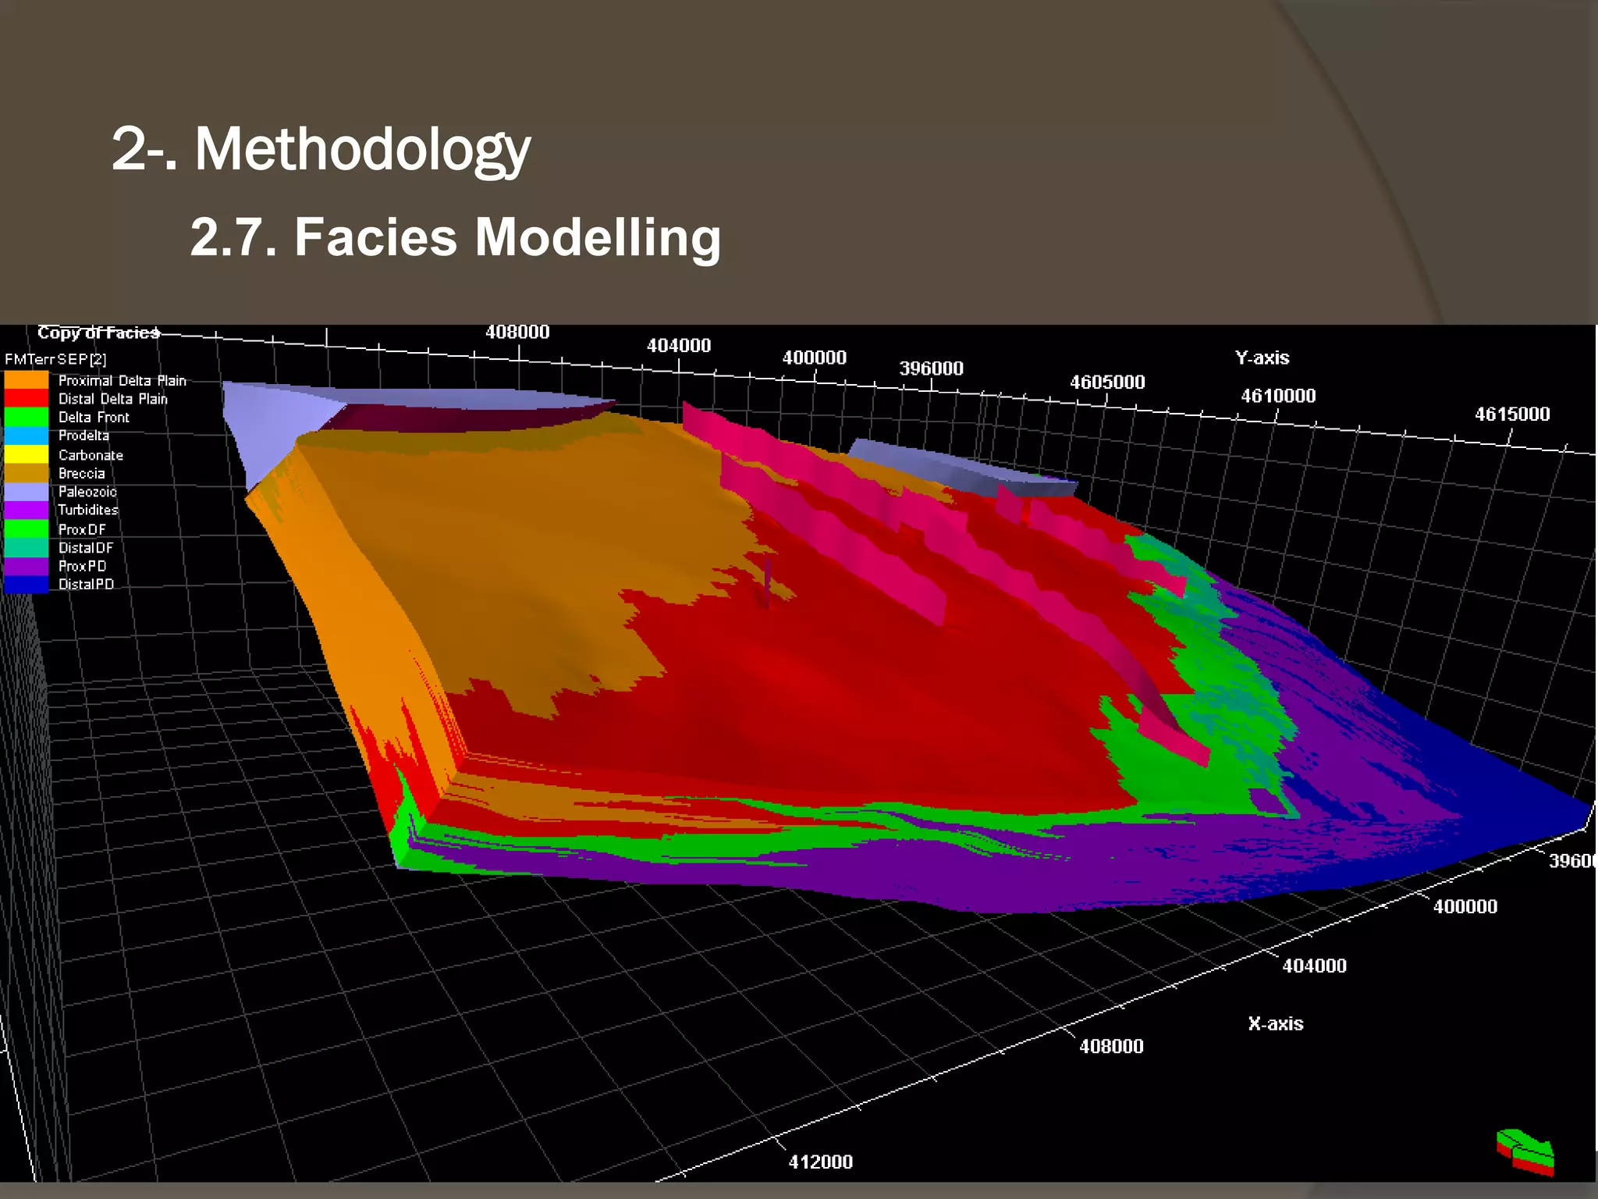Click the 'X-axis' label
The image size is (1598, 1199).
[1276, 1023]
